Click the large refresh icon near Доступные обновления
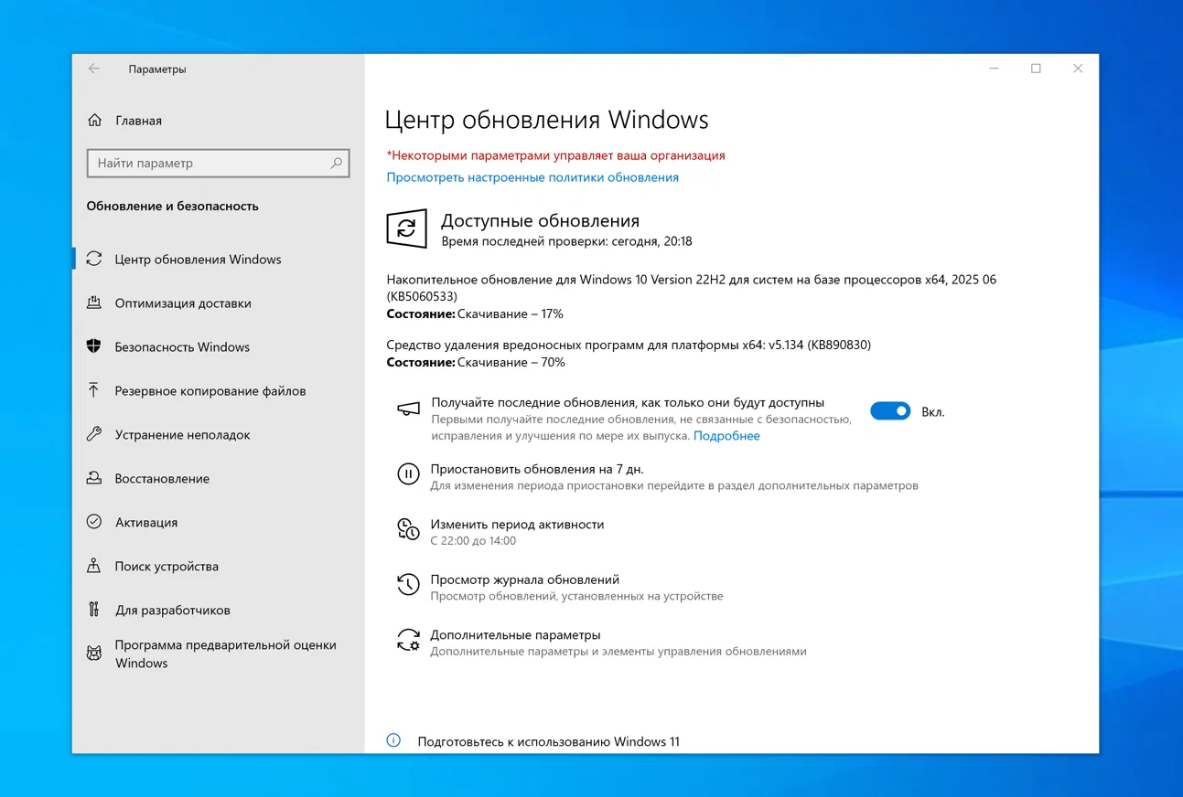Viewport: 1183px width, 797px height. pyautogui.click(x=407, y=228)
